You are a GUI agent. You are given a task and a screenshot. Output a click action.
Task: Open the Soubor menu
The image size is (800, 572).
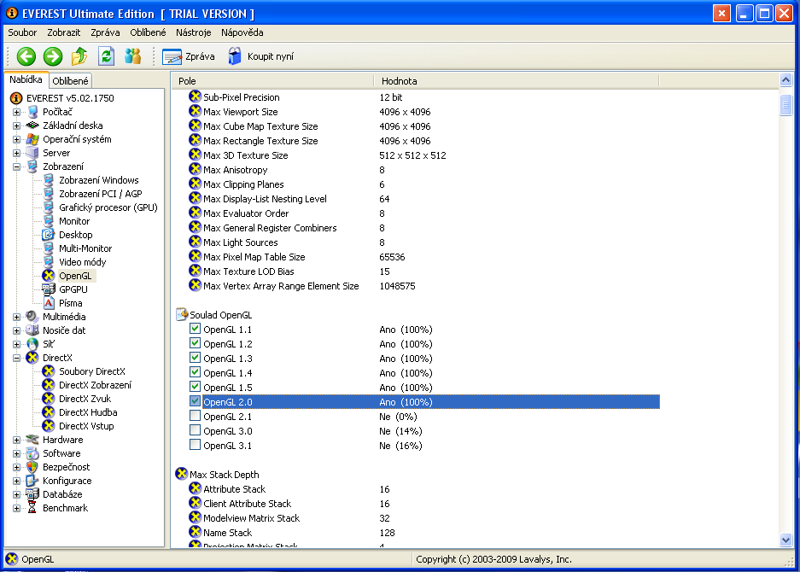(22, 32)
